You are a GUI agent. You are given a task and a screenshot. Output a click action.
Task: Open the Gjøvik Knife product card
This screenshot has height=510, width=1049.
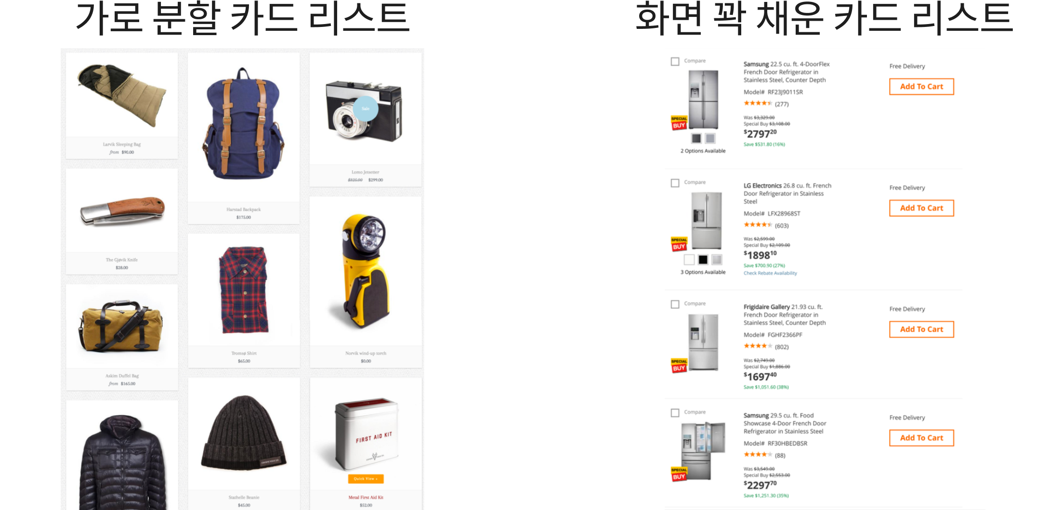(x=122, y=221)
